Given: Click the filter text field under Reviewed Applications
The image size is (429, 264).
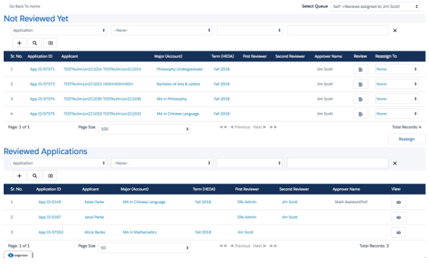Looking at the screenshot, I should 337,163.
